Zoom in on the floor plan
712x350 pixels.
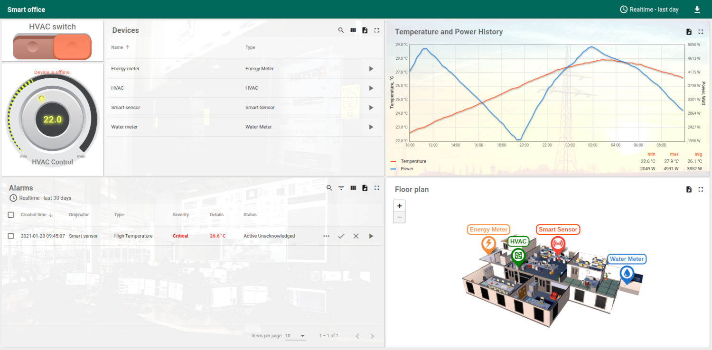coord(400,206)
